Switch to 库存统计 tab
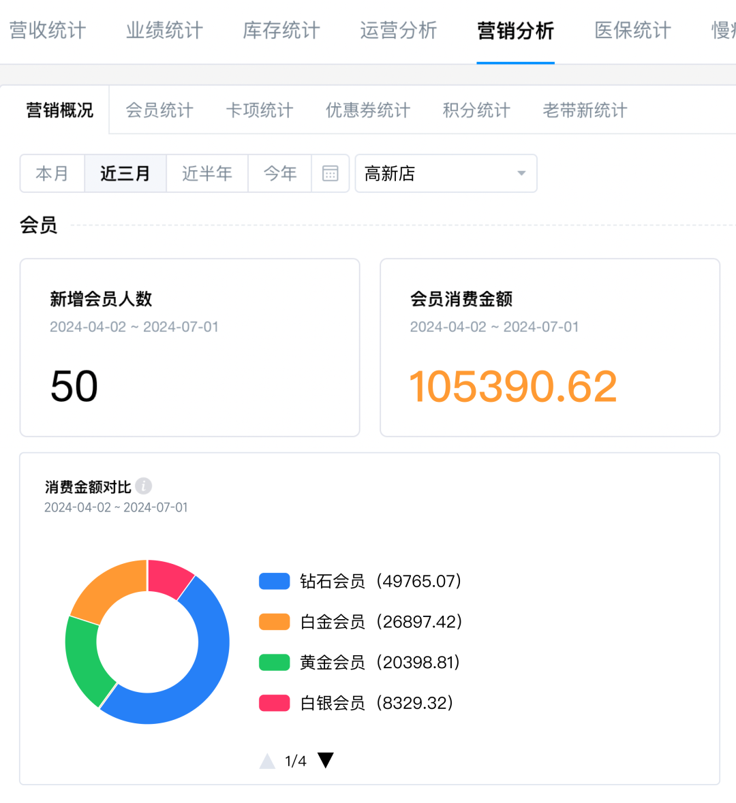736x803 pixels. [281, 31]
